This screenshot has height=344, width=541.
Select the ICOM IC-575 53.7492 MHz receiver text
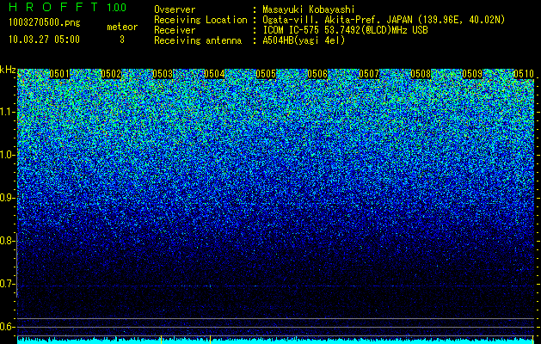tap(345, 30)
